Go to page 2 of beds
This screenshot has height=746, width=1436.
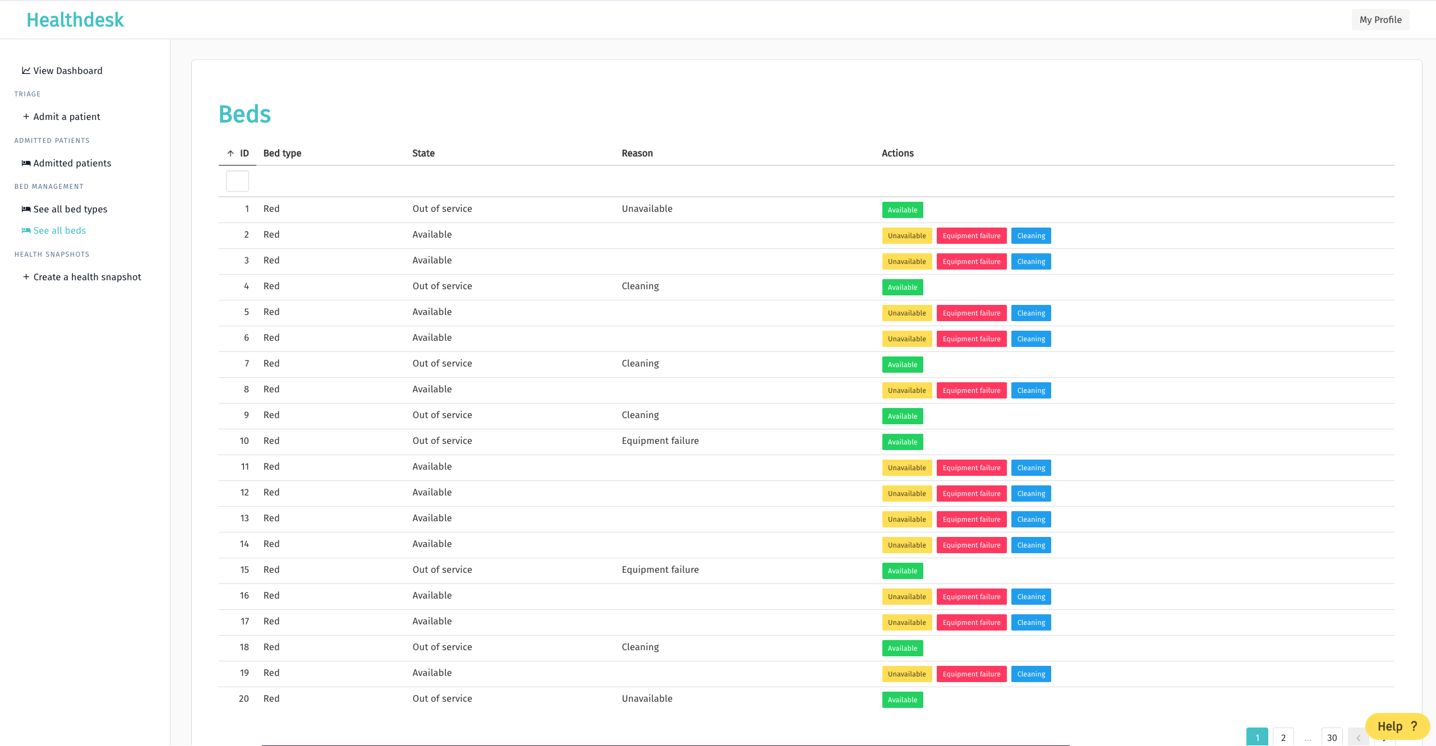pyautogui.click(x=1283, y=738)
